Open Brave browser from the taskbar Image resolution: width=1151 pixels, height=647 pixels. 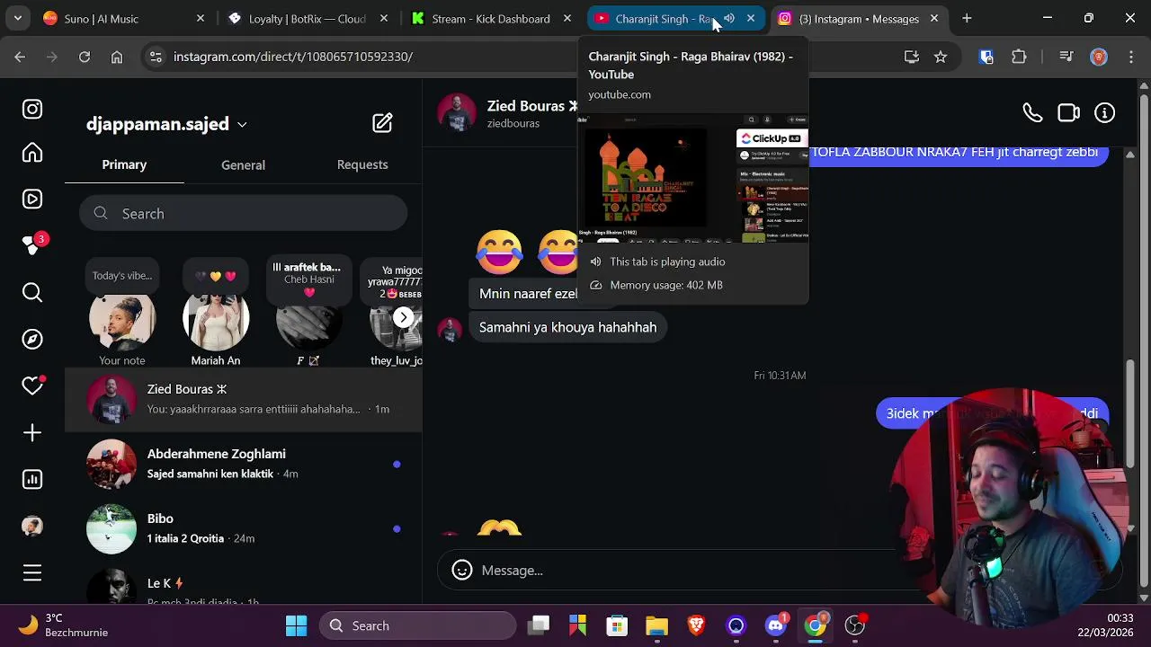click(696, 625)
